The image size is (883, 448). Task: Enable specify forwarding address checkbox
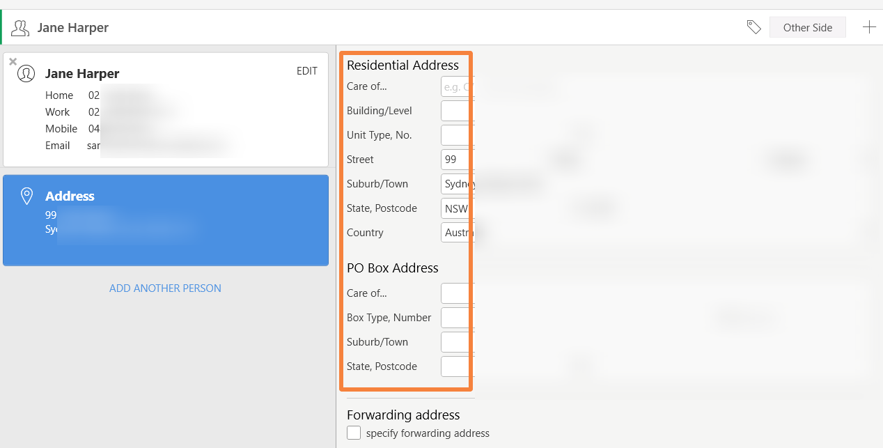pos(354,433)
